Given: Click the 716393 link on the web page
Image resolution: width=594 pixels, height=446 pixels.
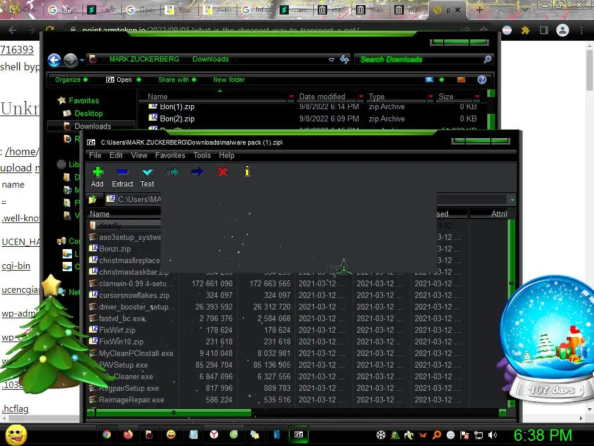Looking at the screenshot, I should (x=17, y=50).
